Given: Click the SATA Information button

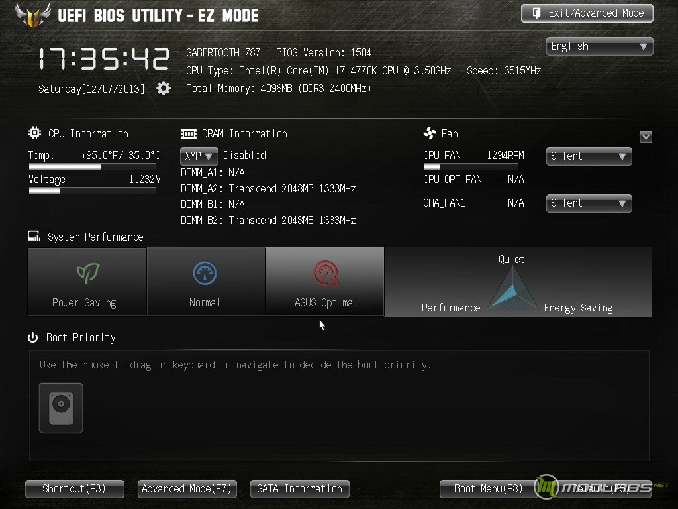Looking at the screenshot, I should [x=300, y=489].
